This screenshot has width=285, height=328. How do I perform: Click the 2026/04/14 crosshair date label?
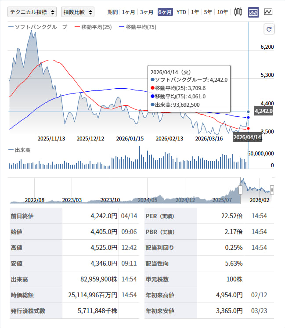247,137
